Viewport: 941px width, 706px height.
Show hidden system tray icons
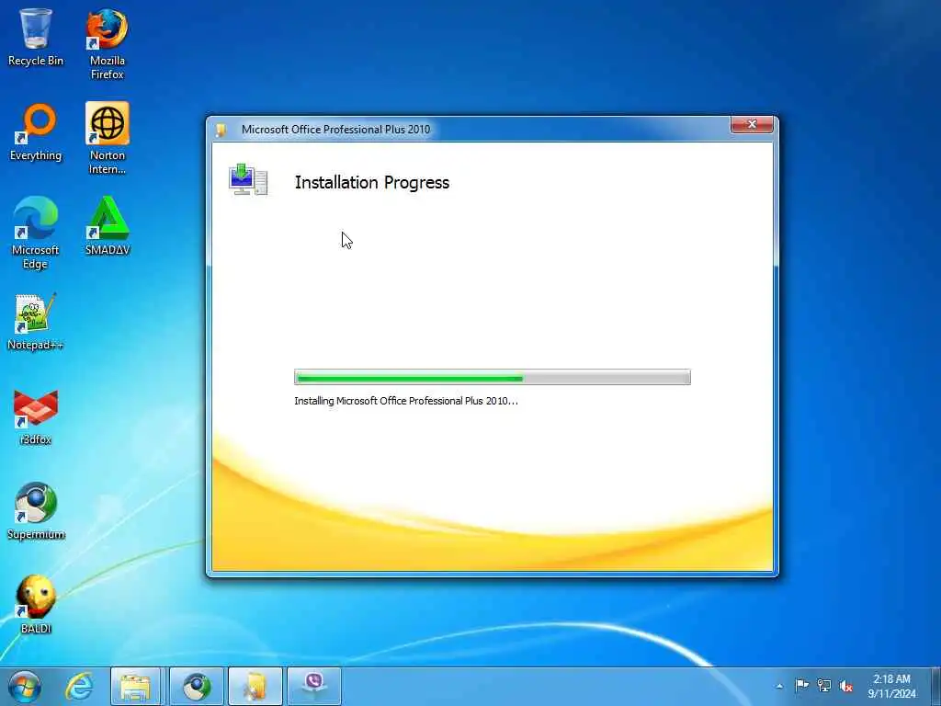click(x=779, y=686)
